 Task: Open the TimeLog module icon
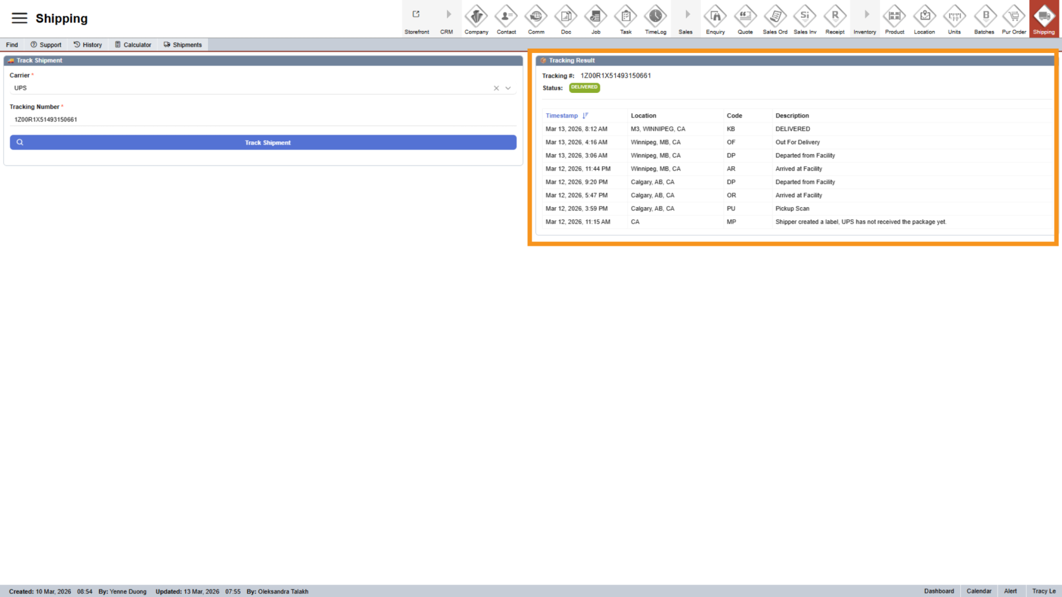pyautogui.click(x=656, y=19)
